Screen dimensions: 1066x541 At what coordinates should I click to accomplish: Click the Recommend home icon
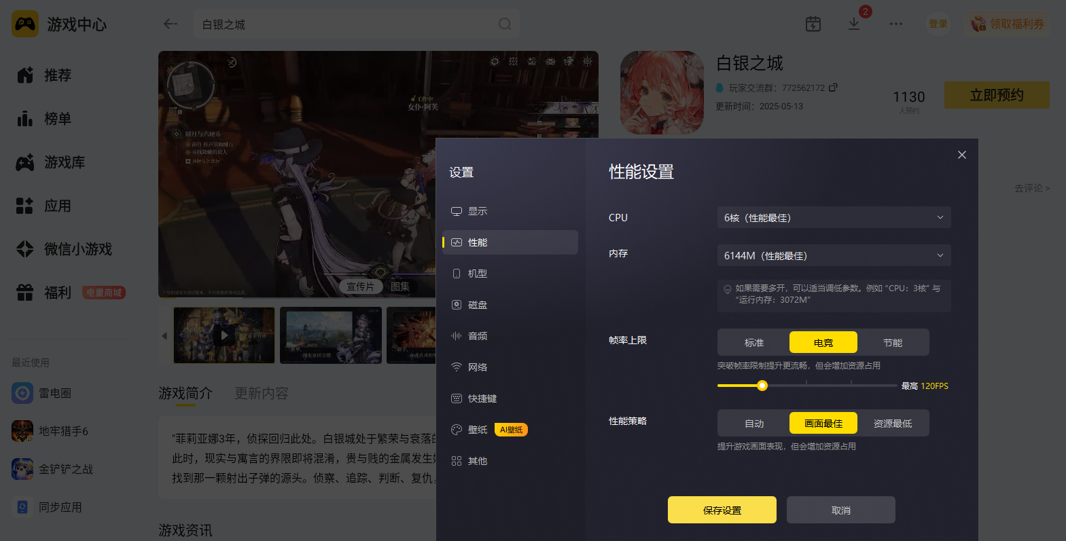pos(25,75)
